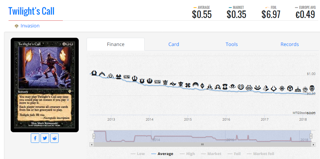This screenshot has height=159, width=320.
Task: Toggle the Average series in chart legend
Action: 162,154
